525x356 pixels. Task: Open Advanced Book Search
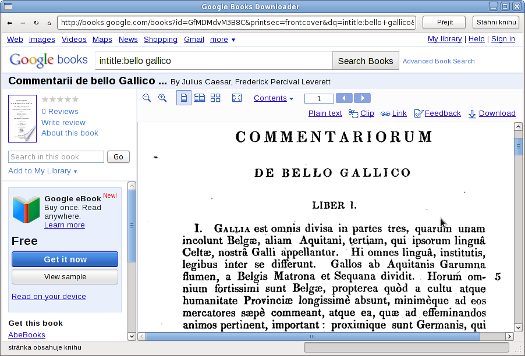(x=439, y=61)
